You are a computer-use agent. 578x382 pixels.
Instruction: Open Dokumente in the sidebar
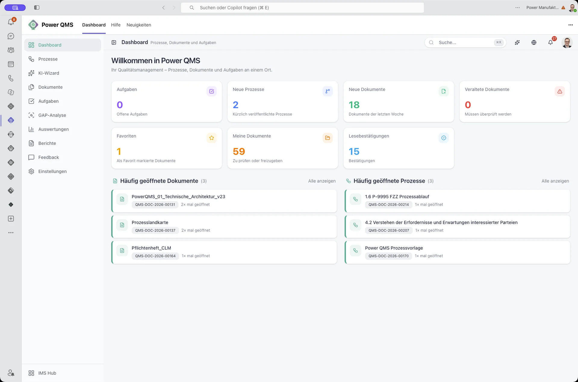click(63, 87)
